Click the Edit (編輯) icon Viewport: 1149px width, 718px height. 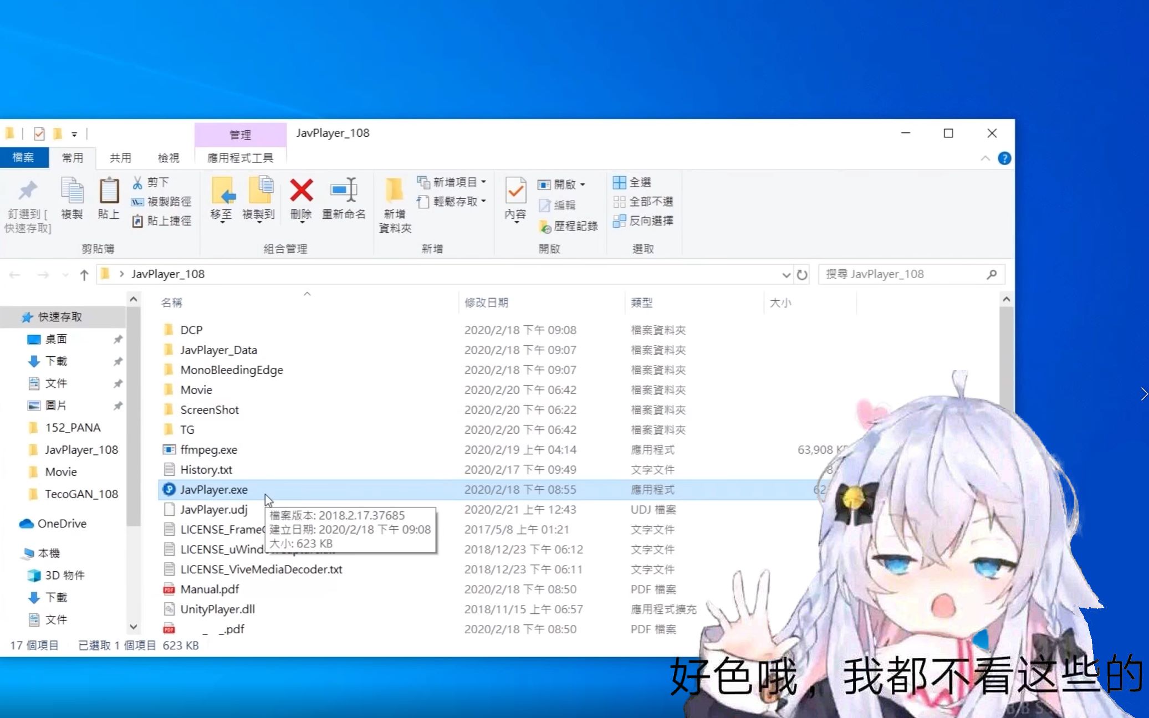tap(545, 206)
